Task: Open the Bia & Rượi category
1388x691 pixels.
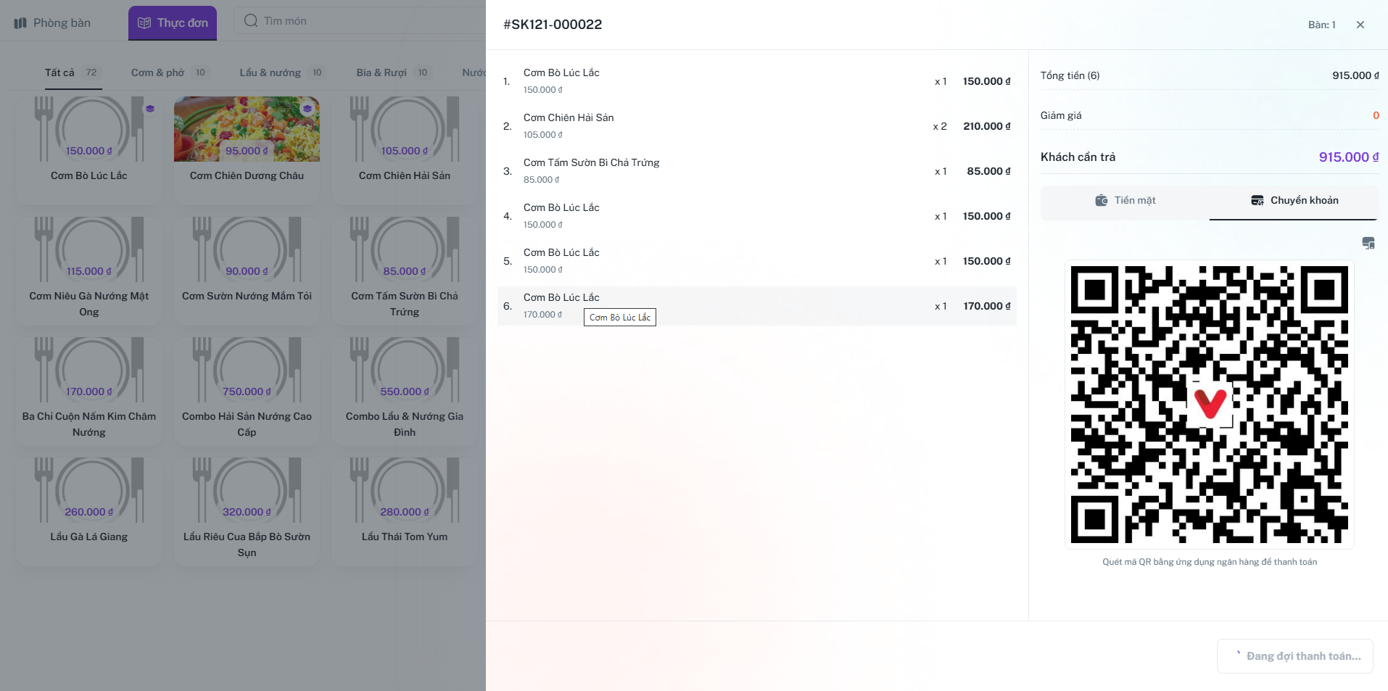Action: point(381,73)
